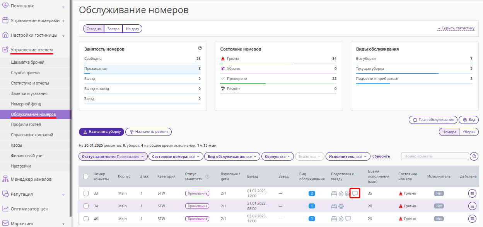Open Корпус filter dropdown
This screenshot has width=483, height=227.
click(x=277, y=157)
